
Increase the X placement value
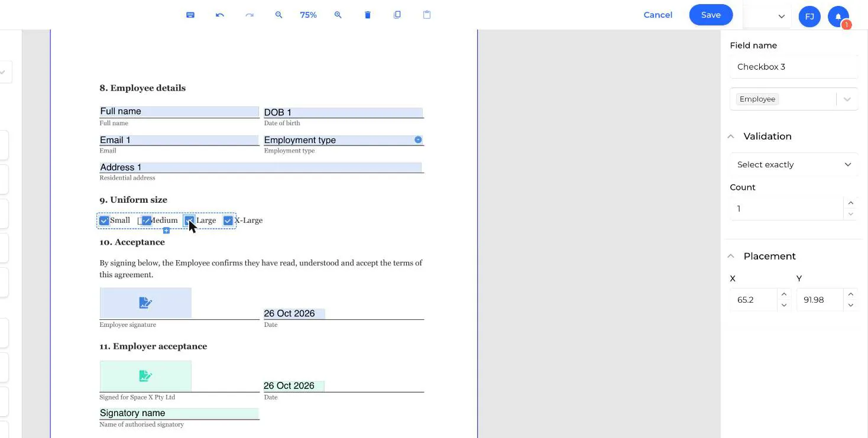pyautogui.click(x=784, y=294)
